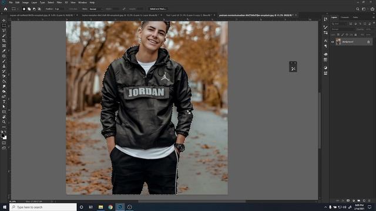
Task: Toggle Quick Mask mode
Action: pyautogui.click(x=4, y=143)
